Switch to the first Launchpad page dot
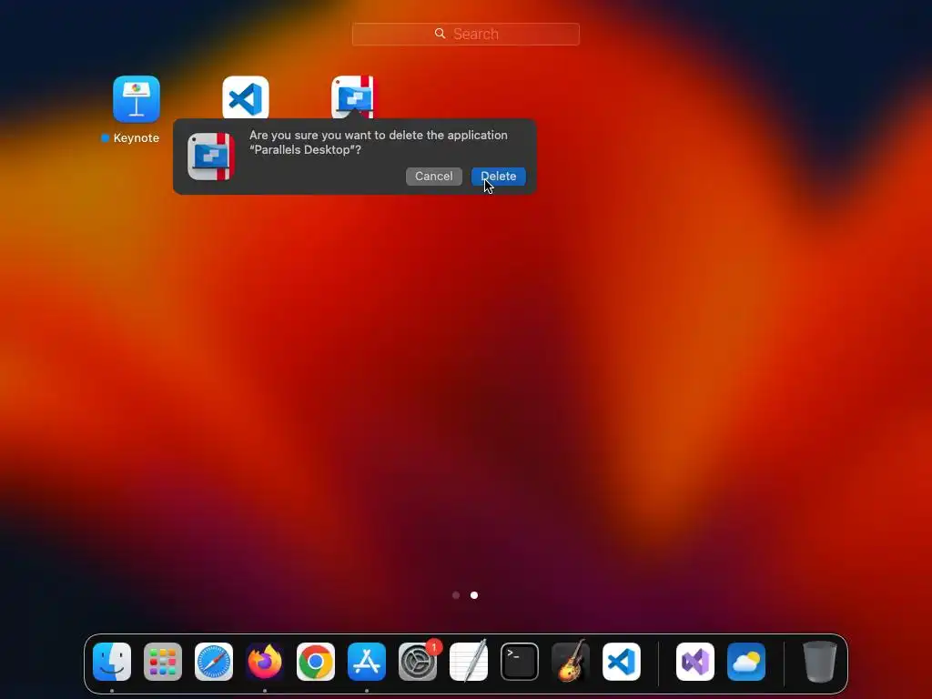932x699 pixels. click(456, 595)
